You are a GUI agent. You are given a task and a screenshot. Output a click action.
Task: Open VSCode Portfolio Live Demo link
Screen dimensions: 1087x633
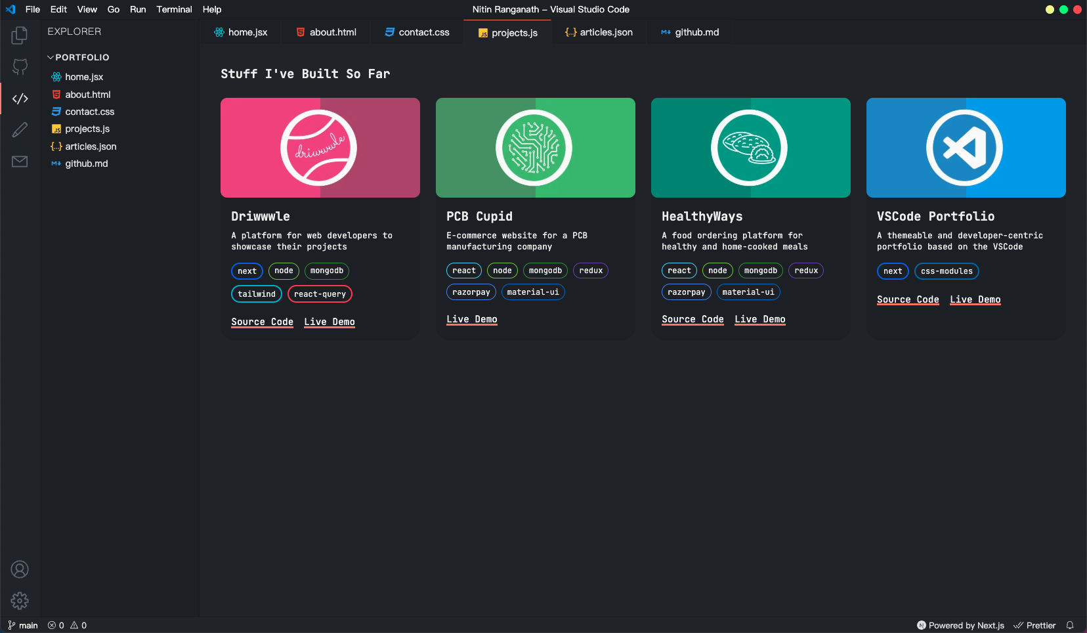point(975,299)
